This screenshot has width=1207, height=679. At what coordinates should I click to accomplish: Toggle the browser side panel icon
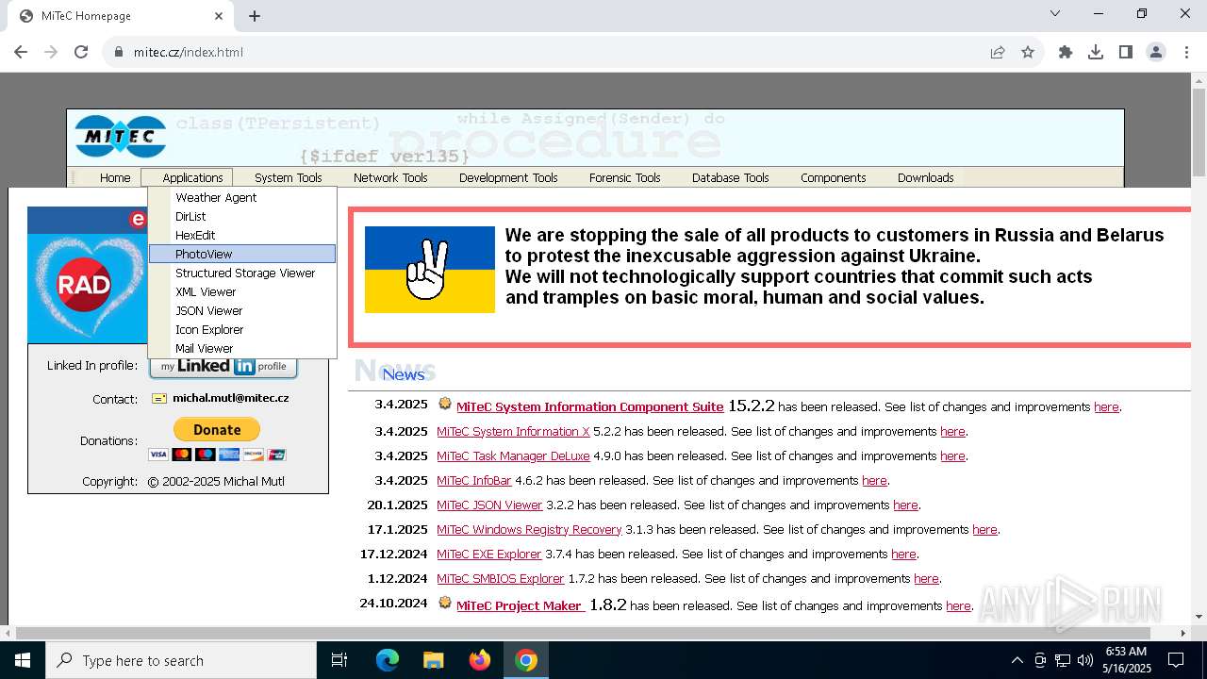click(x=1126, y=52)
